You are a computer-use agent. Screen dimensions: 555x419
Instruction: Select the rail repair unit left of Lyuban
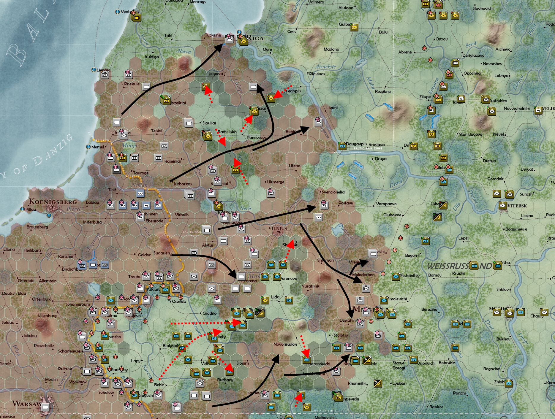pyautogui.click(x=377, y=383)
